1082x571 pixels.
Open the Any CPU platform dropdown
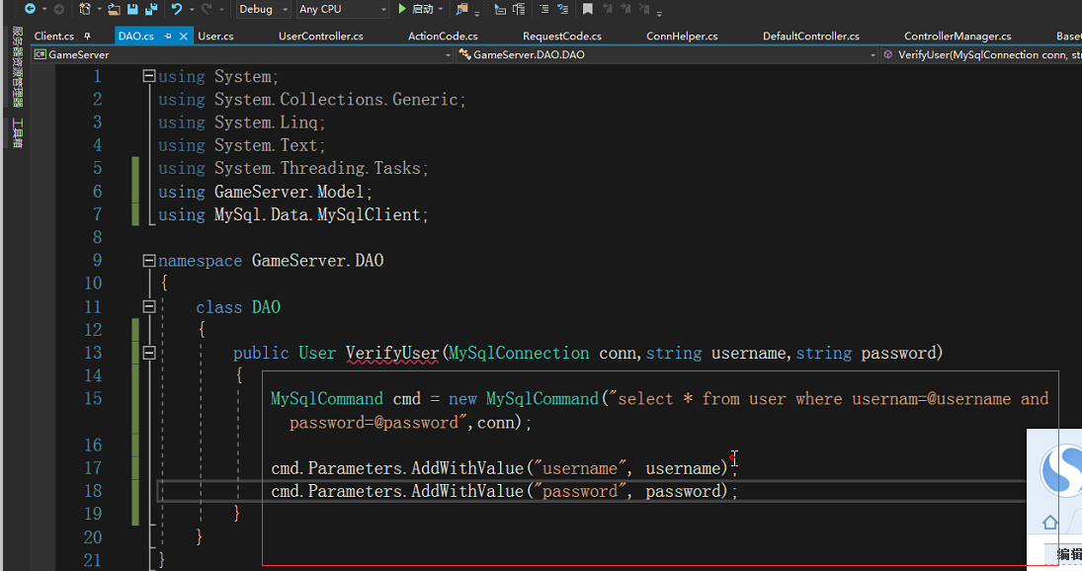(x=342, y=9)
